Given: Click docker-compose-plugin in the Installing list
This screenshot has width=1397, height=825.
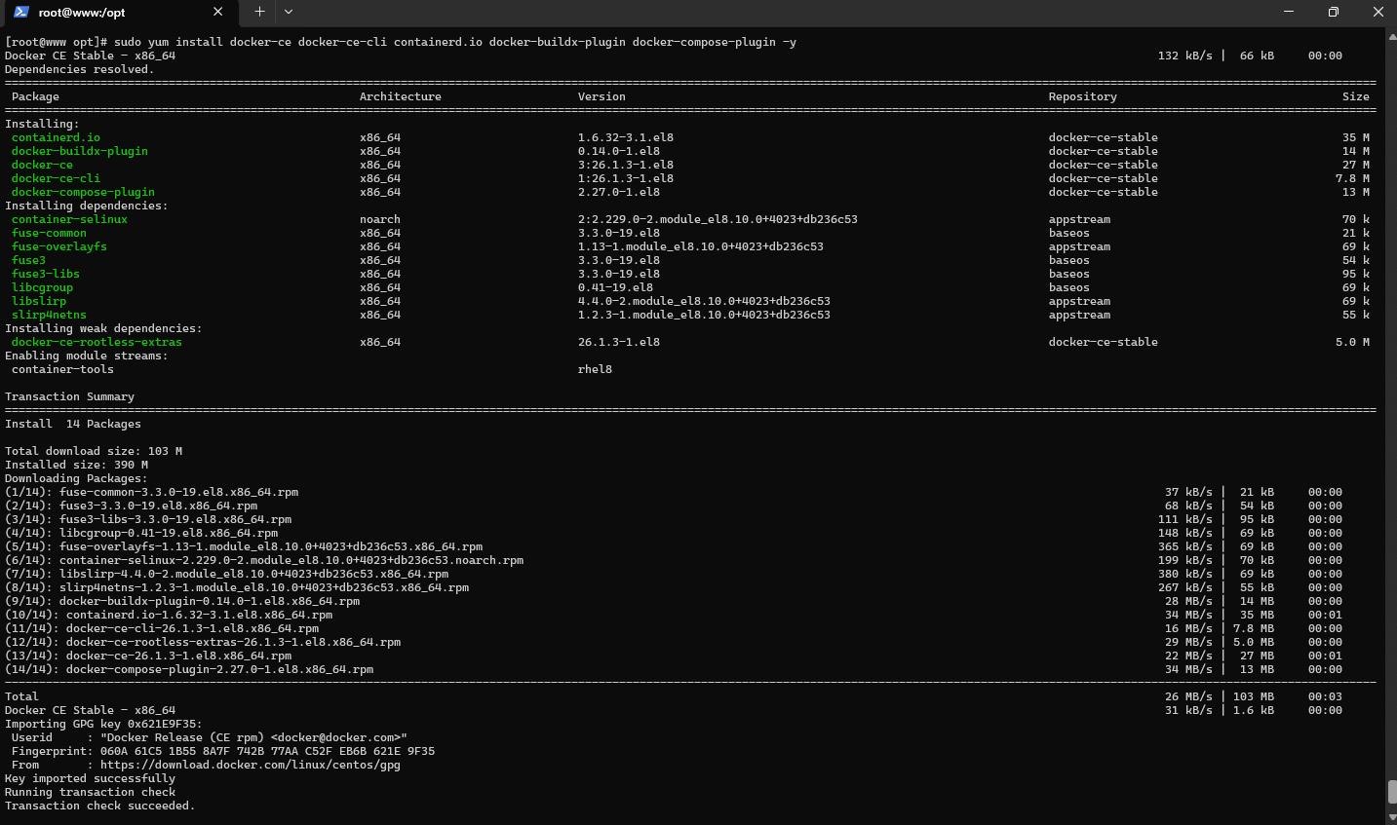Looking at the screenshot, I should (x=83, y=192).
